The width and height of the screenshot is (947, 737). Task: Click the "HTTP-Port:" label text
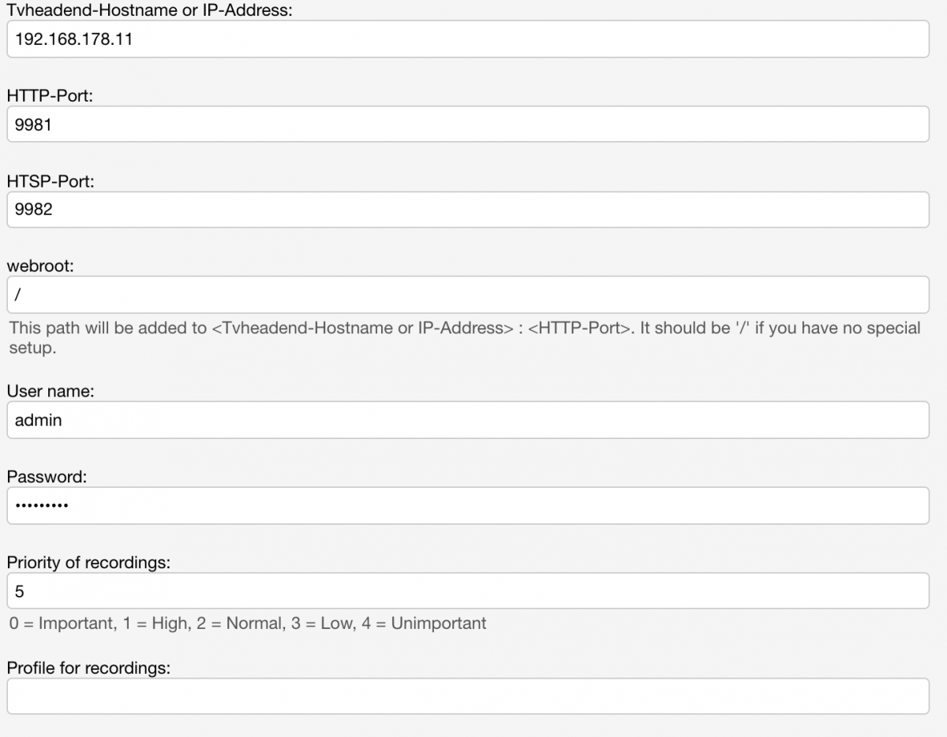[51, 95]
